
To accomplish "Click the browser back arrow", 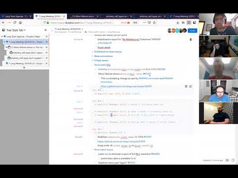I will coord(3,23).
